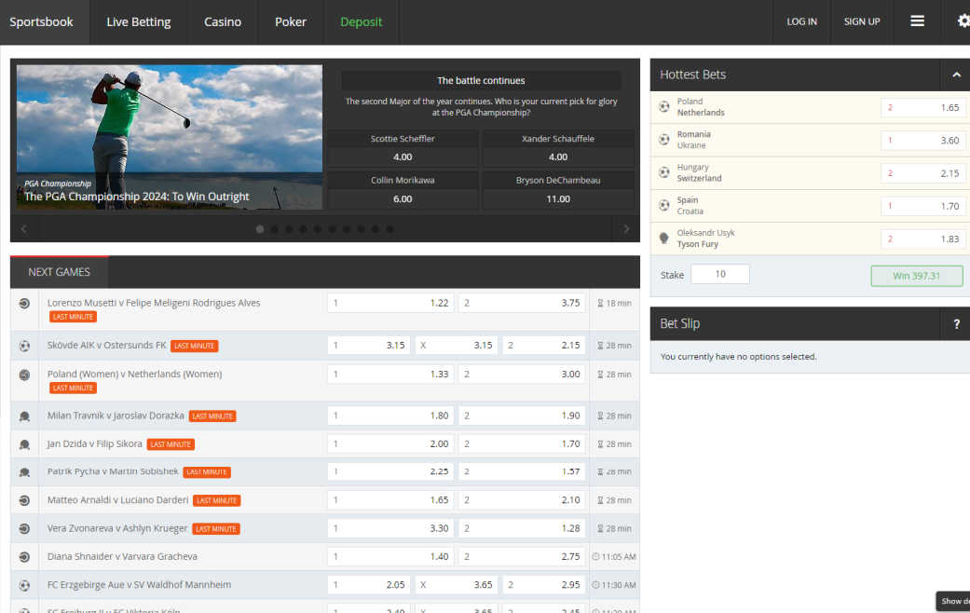Screen dimensions: 970x613
Task: Open FC Erzgebirge Aue v SV Waldhof Mannheim
Action: (139, 584)
